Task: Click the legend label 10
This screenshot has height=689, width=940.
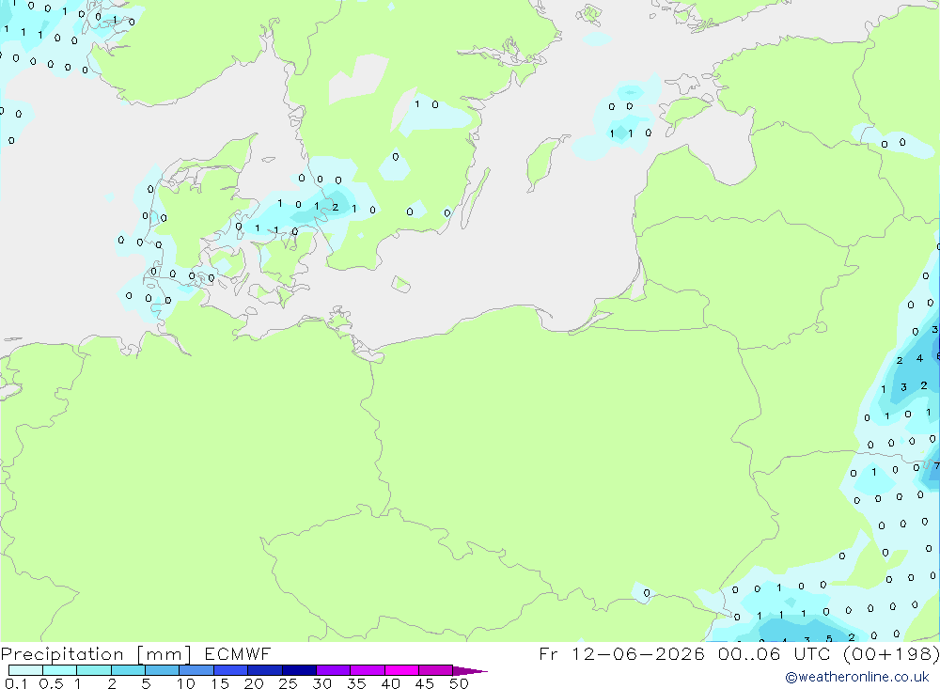Action: [x=186, y=683]
